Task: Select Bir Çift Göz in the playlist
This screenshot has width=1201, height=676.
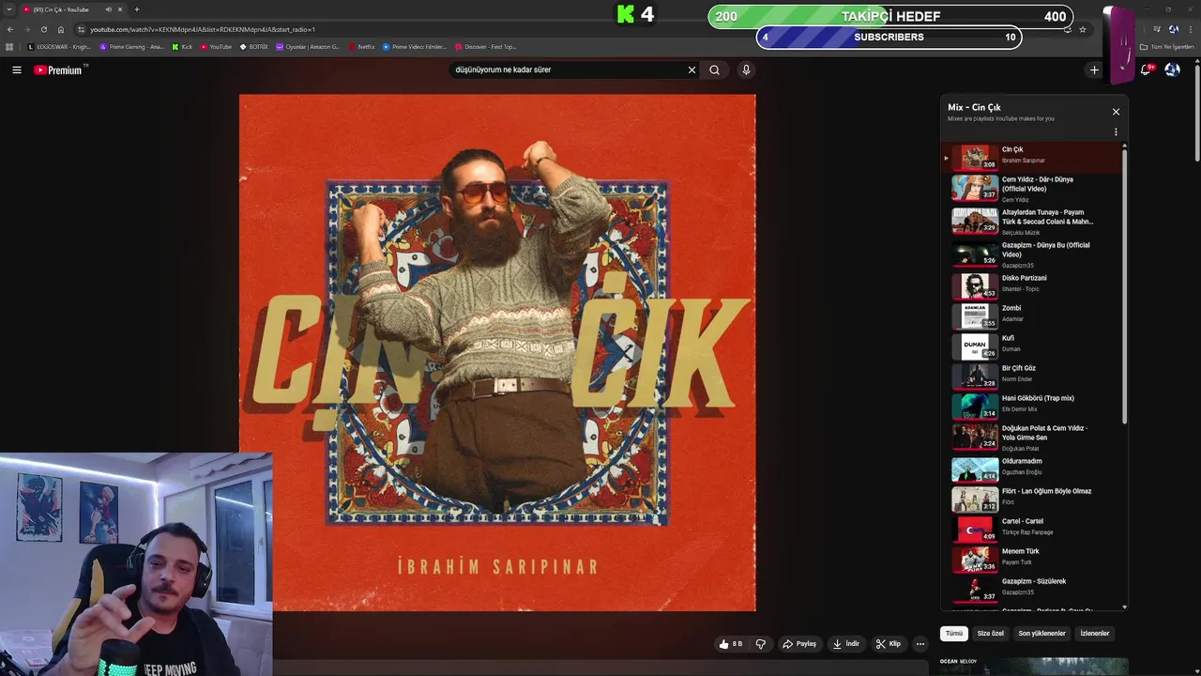Action: [1032, 376]
